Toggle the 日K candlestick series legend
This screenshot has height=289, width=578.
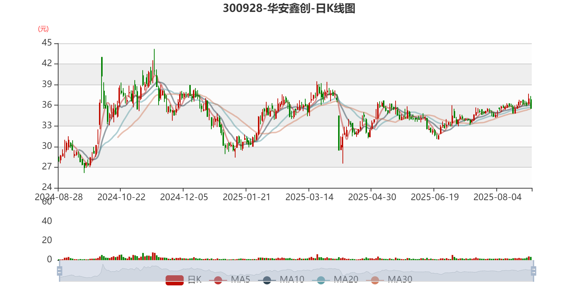pyautogui.click(x=184, y=280)
